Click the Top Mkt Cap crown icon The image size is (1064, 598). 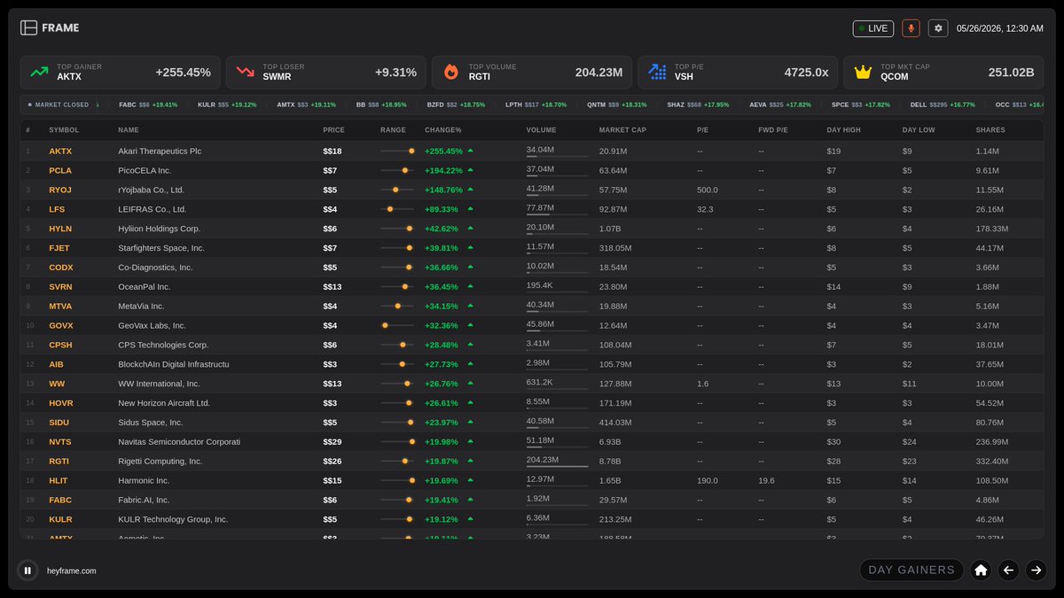(x=863, y=73)
